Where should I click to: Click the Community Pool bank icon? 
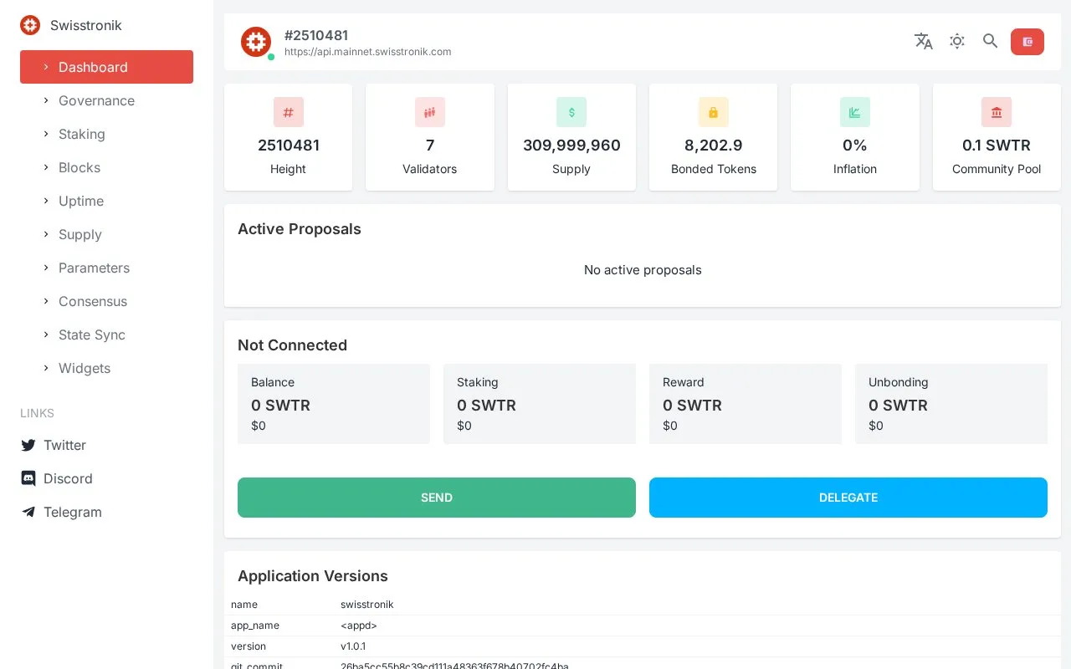(997, 112)
